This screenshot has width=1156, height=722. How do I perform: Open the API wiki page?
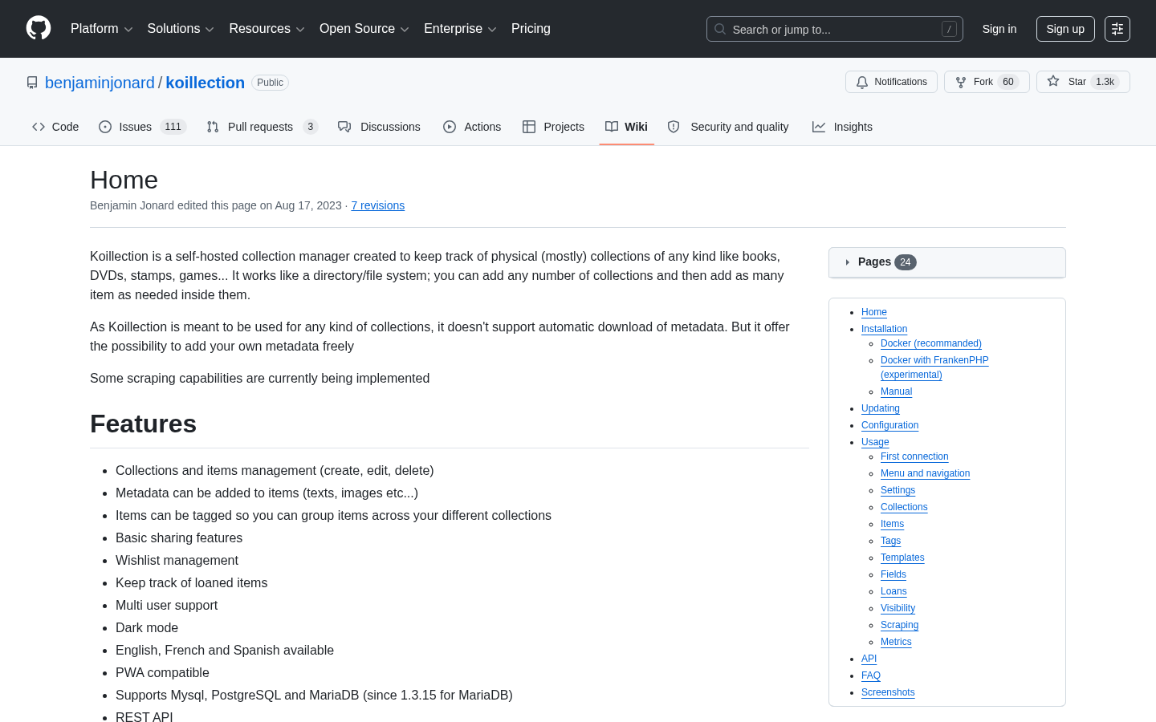click(x=869, y=659)
